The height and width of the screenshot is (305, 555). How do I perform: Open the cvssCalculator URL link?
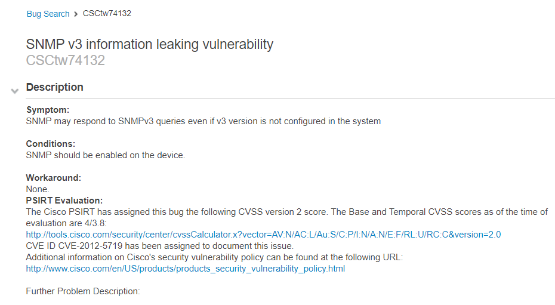pos(263,235)
